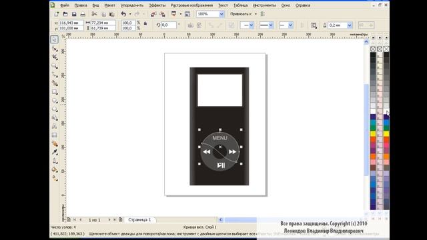Click the Print icon

point(83,14)
